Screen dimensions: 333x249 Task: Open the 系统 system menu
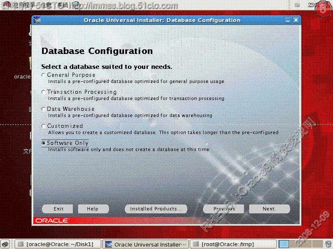[63, 5]
